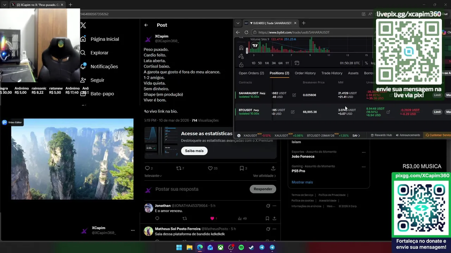Switch to Assets tab on Bybit

click(x=353, y=73)
